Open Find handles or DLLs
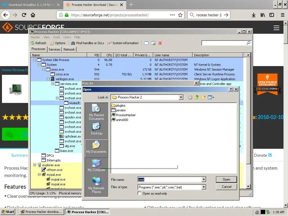Image resolution: width=288 pixels, height=216 pixels. pos(87,43)
